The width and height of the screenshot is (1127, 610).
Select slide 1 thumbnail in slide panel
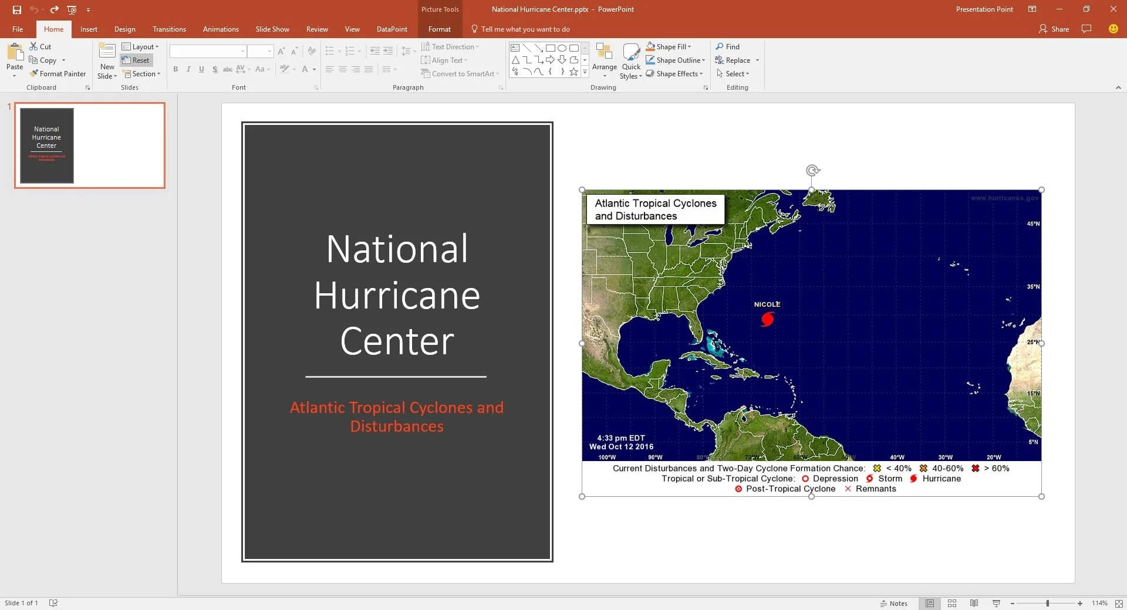point(90,145)
